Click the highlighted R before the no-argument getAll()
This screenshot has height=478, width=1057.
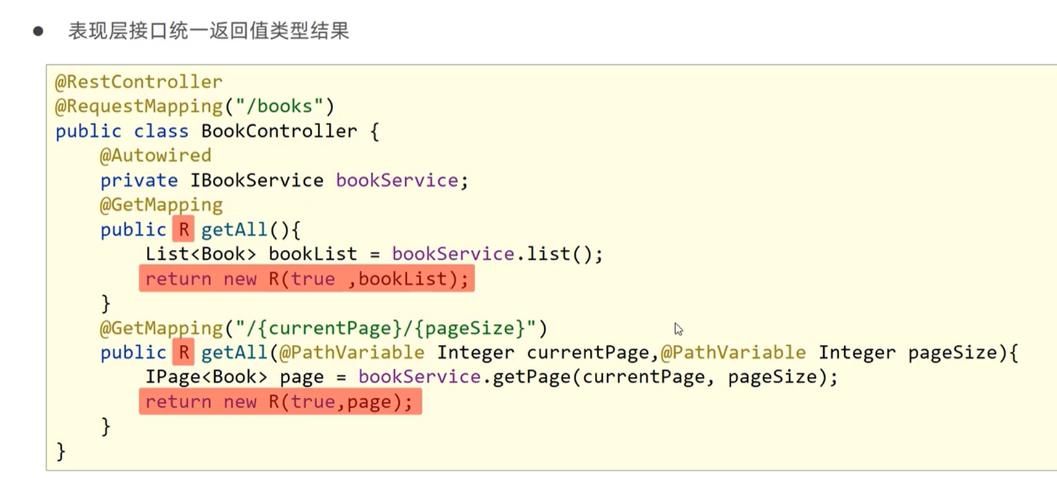(183, 229)
